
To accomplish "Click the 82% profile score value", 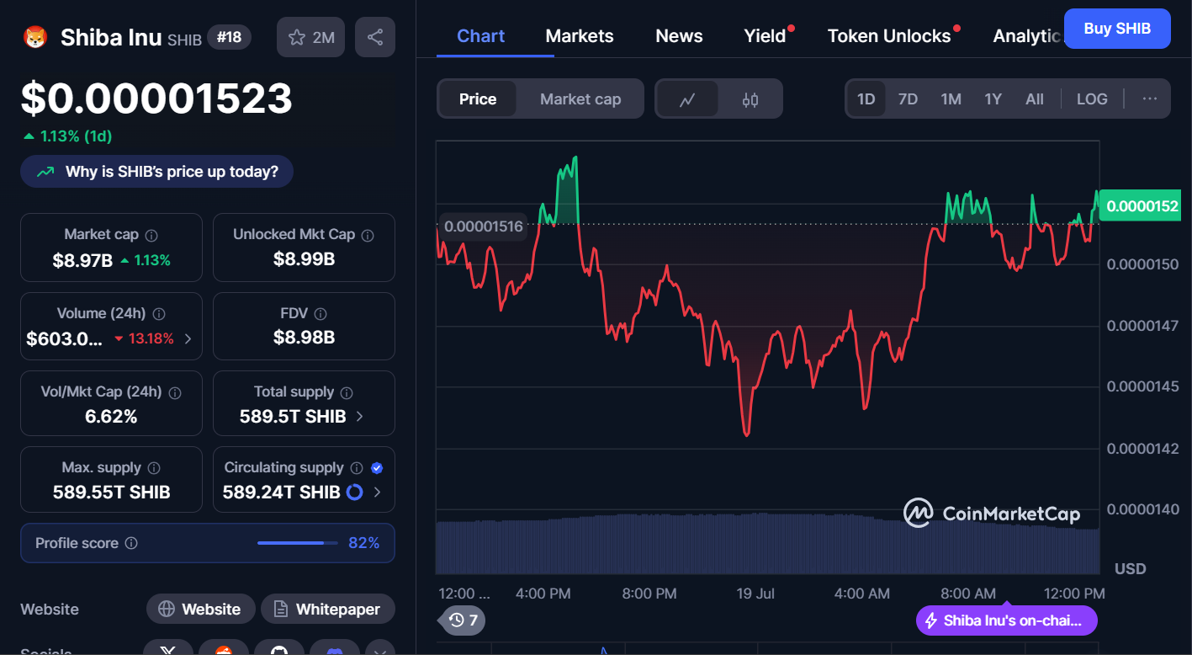I will click(x=363, y=544).
